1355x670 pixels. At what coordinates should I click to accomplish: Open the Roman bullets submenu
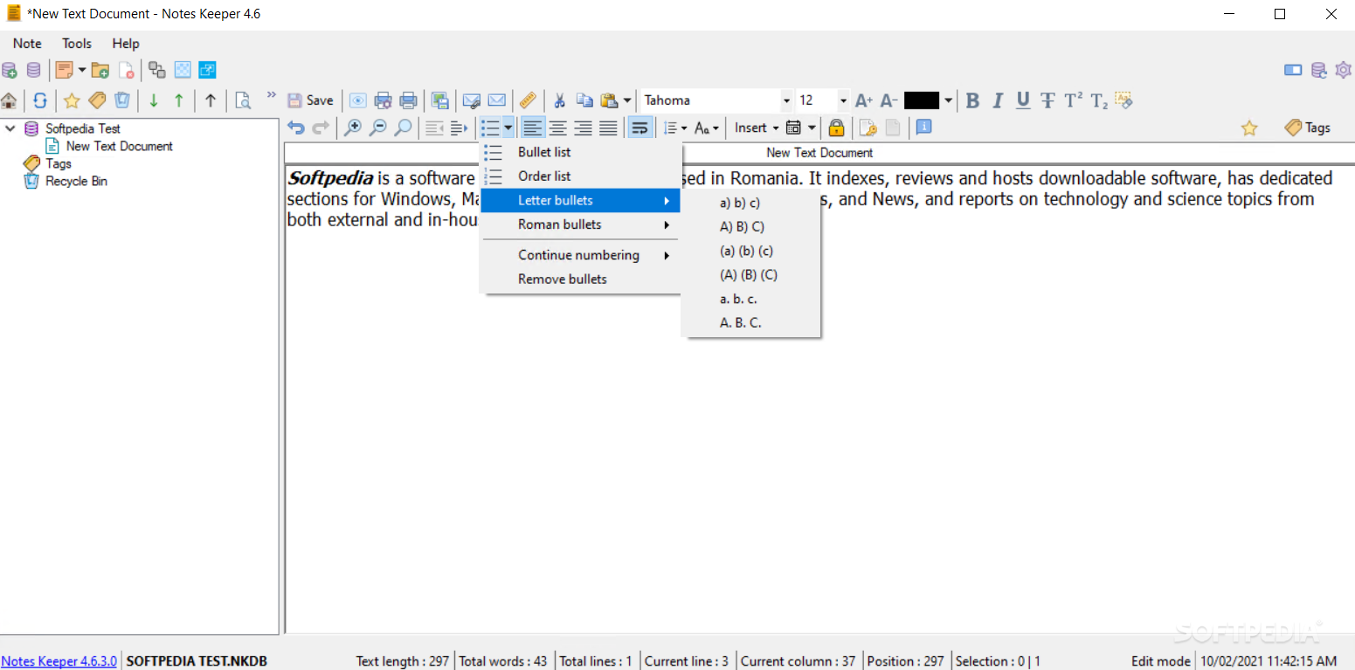(x=581, y=224)
